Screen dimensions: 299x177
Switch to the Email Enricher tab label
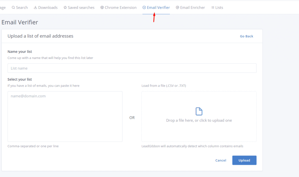point(192,8)
